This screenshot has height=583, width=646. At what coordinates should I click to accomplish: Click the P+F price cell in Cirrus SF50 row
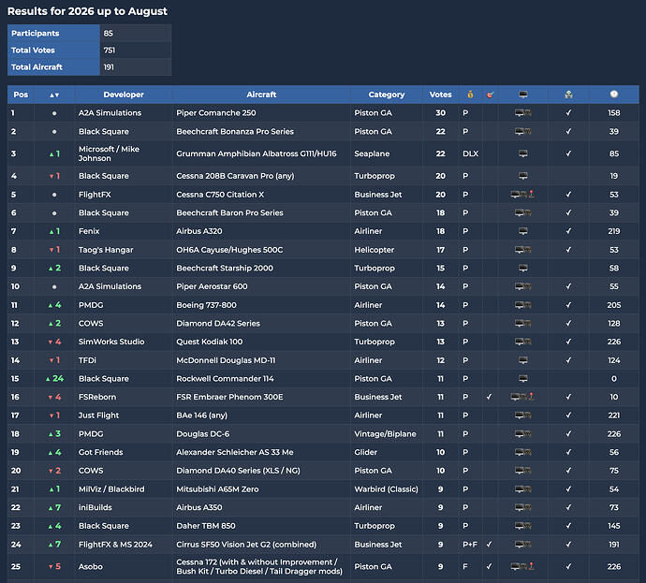pos(470,545)
